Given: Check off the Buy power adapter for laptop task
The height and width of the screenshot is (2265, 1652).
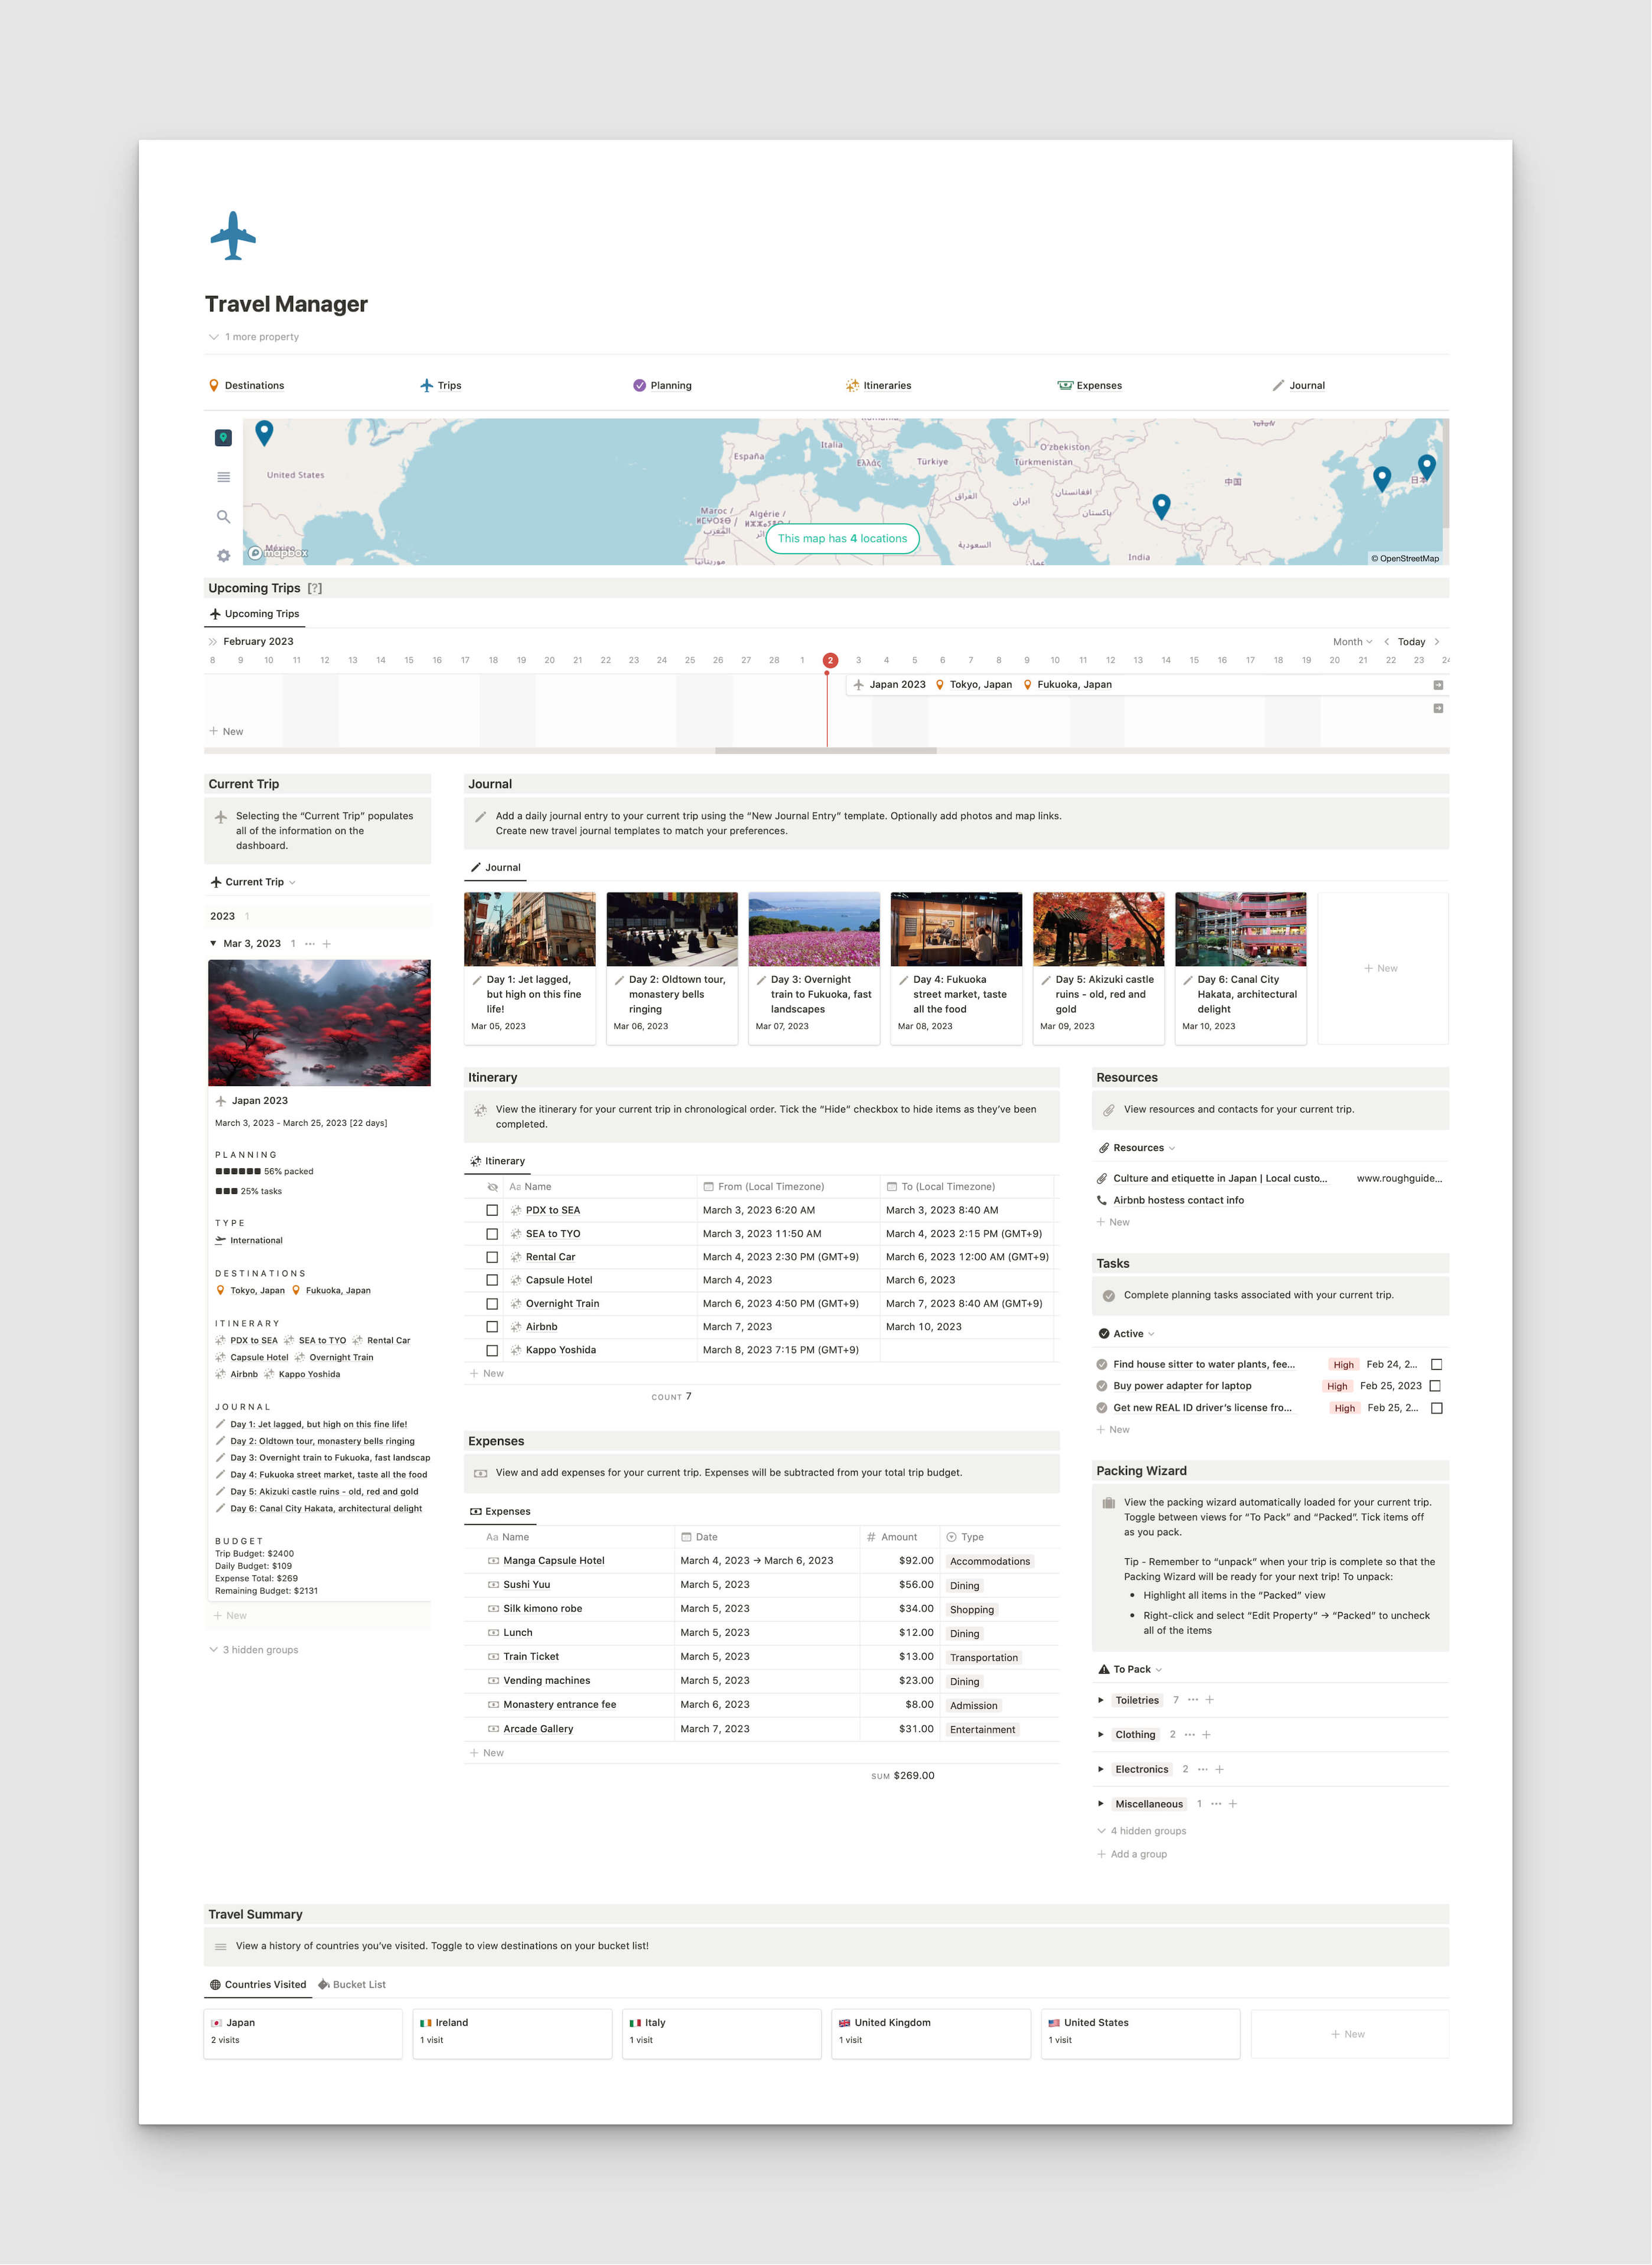Looking at the screenshot, I should [x=1436, y=1386].
